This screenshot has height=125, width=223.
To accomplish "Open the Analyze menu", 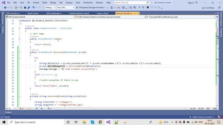I will click(x=69, y=2).
